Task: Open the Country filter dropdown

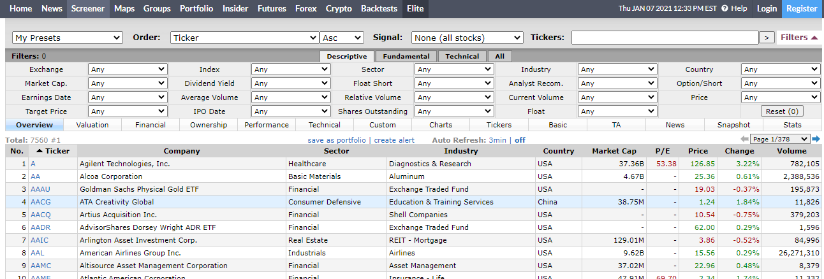Action: 781,69
